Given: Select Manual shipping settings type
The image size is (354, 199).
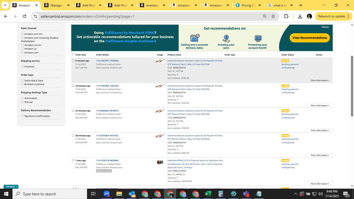Looking at the screenshot, I should pyautogui.click(x=22, y=102).
